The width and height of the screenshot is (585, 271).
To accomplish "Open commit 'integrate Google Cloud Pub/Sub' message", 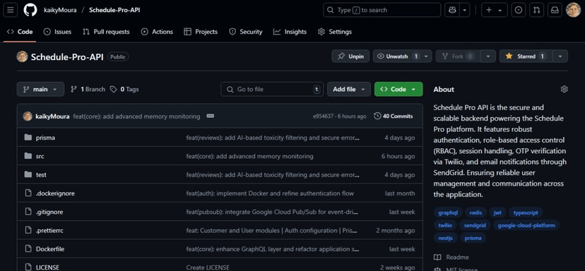I will 272,212.
